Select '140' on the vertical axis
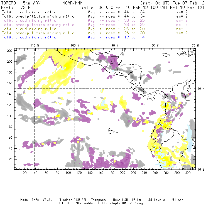This screenshot has width=206, height=206. (x=10, y=94)
